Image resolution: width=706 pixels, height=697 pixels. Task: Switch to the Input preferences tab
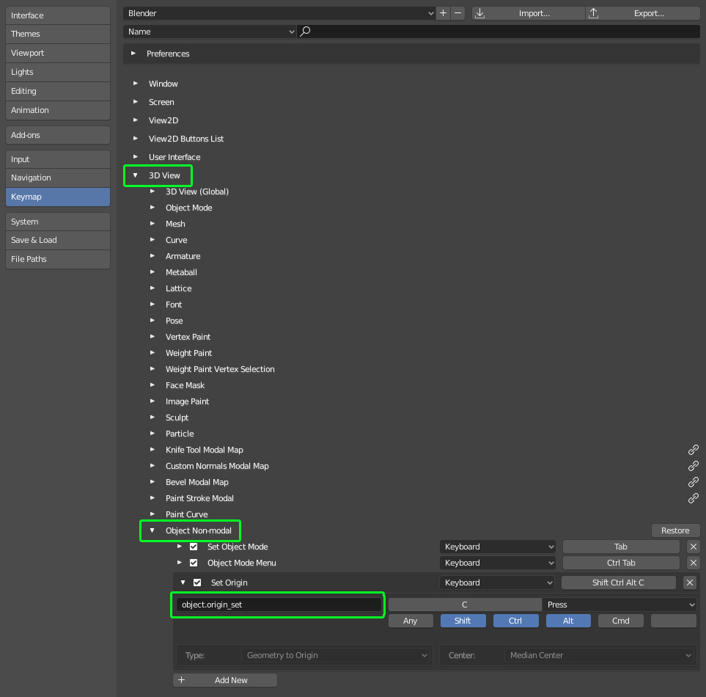pos(57,158)
